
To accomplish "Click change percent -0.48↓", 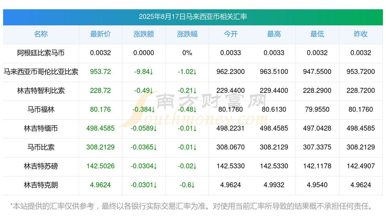I will [187, 110].
